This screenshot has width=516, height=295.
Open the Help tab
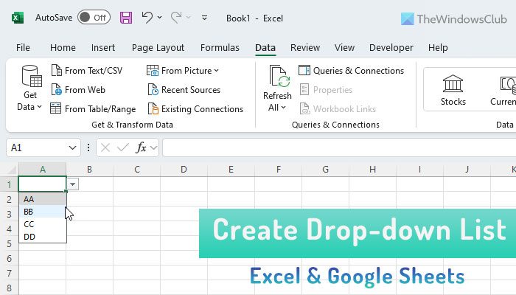(438, 48)
